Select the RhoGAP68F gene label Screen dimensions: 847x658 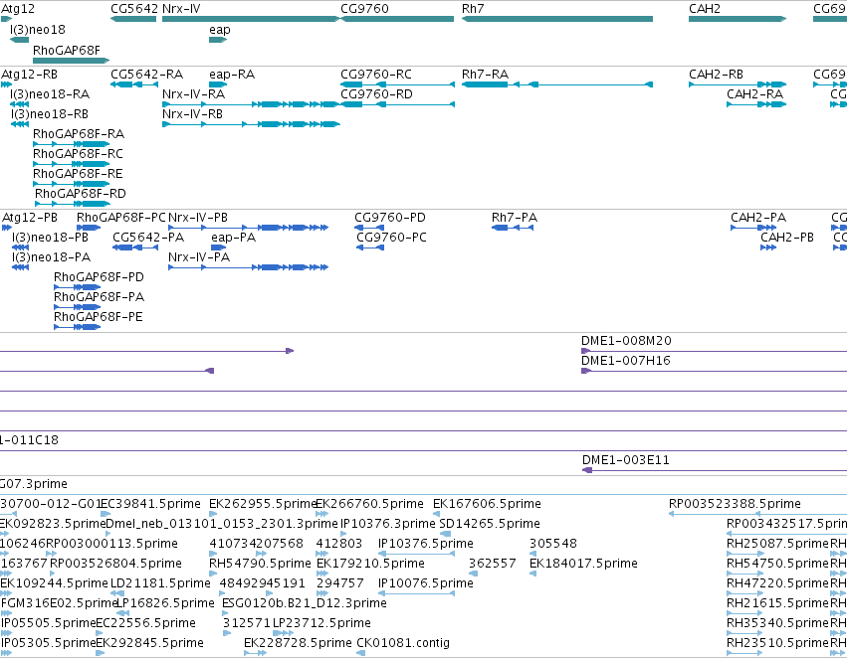tap(67, 50)
